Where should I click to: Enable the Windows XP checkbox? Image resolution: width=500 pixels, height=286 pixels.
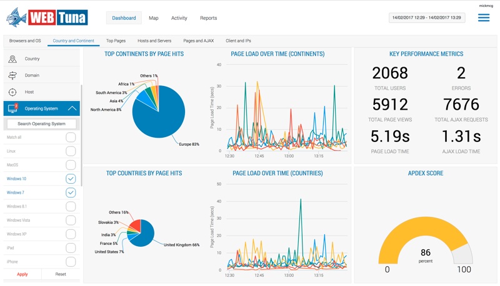coord(71,234)
